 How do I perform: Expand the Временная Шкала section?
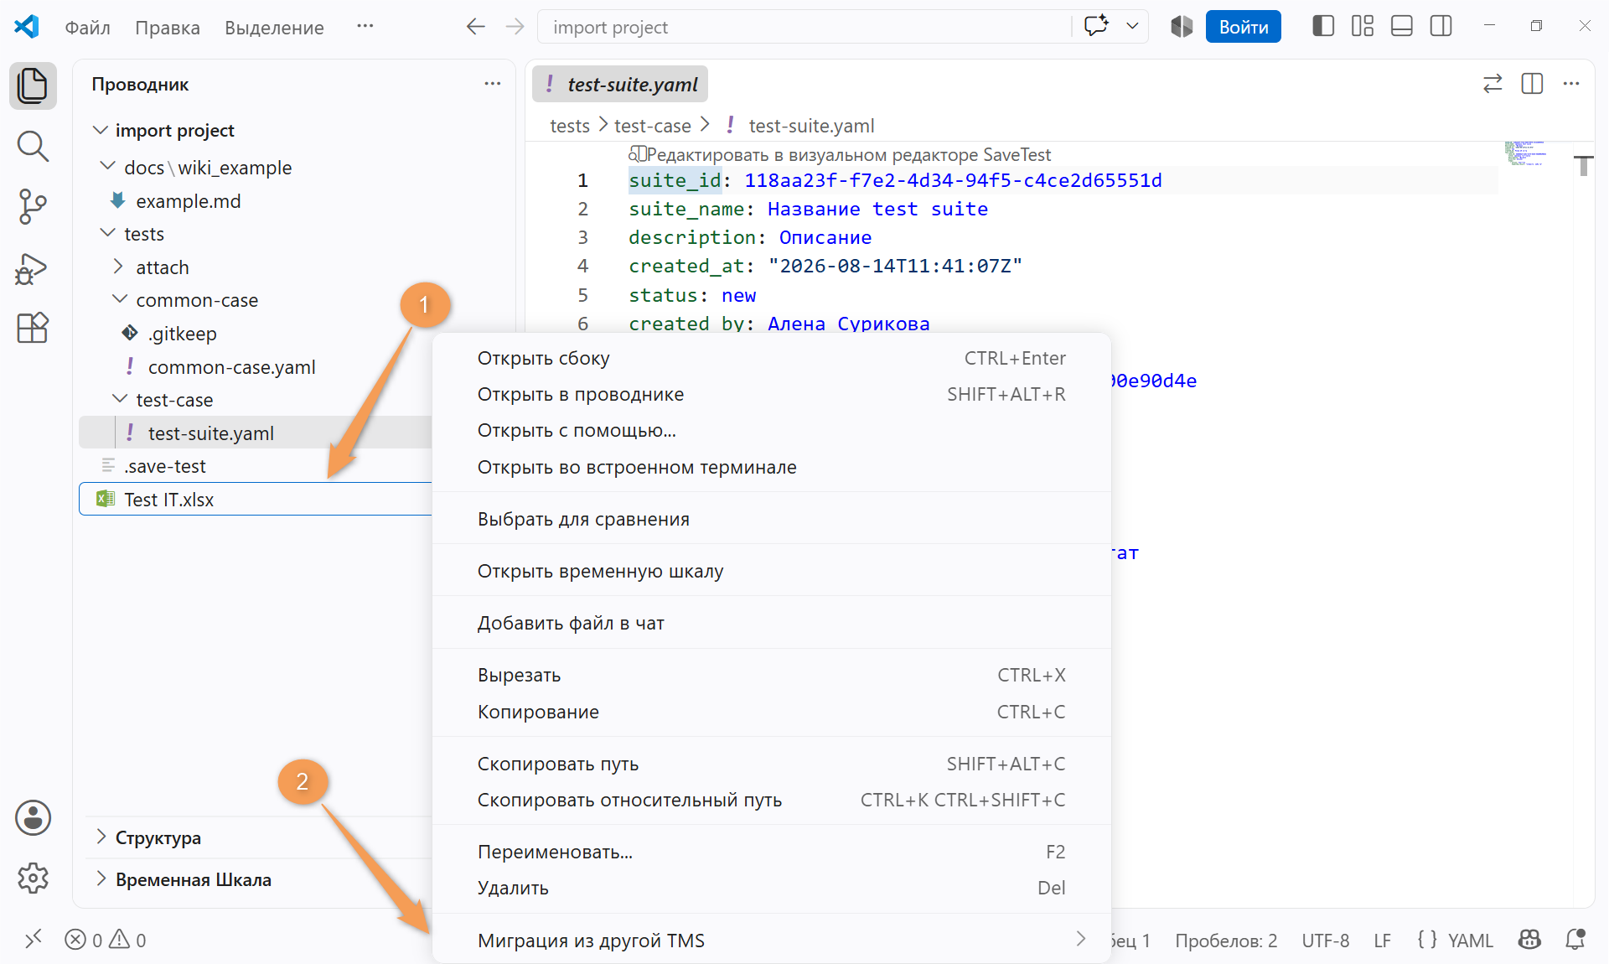click(101, 879)
